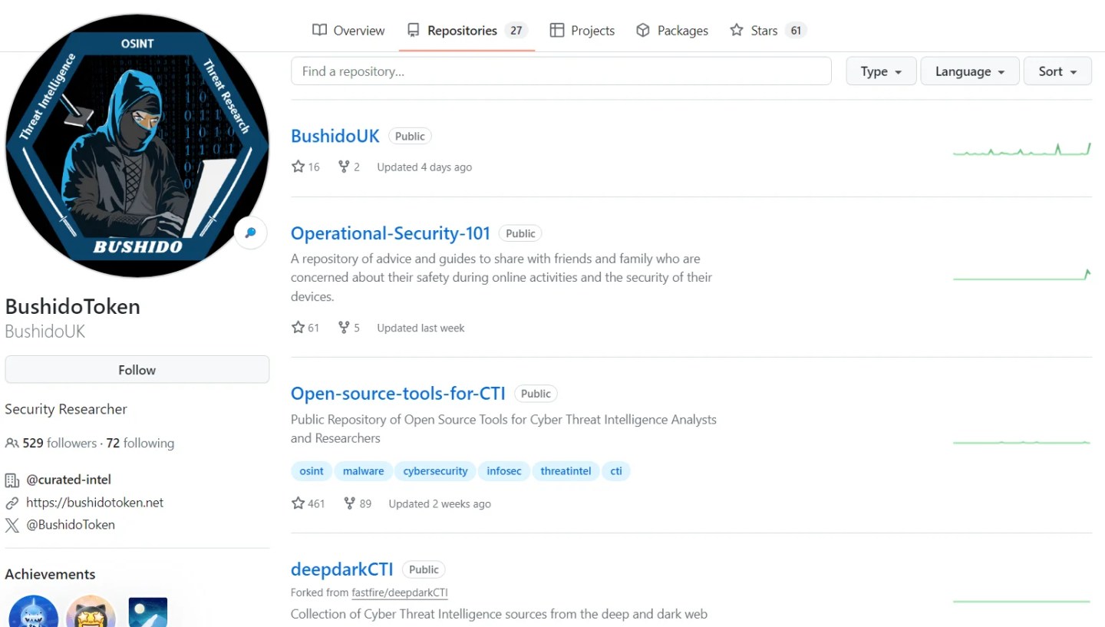Open the Open-source-tools-for-CTI repository
This screenshot has height=627, width=1105.
pyautogui.click(x=398, y=394)
